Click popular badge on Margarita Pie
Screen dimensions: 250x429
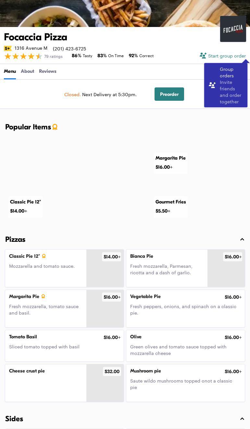(x=43, y=296)
